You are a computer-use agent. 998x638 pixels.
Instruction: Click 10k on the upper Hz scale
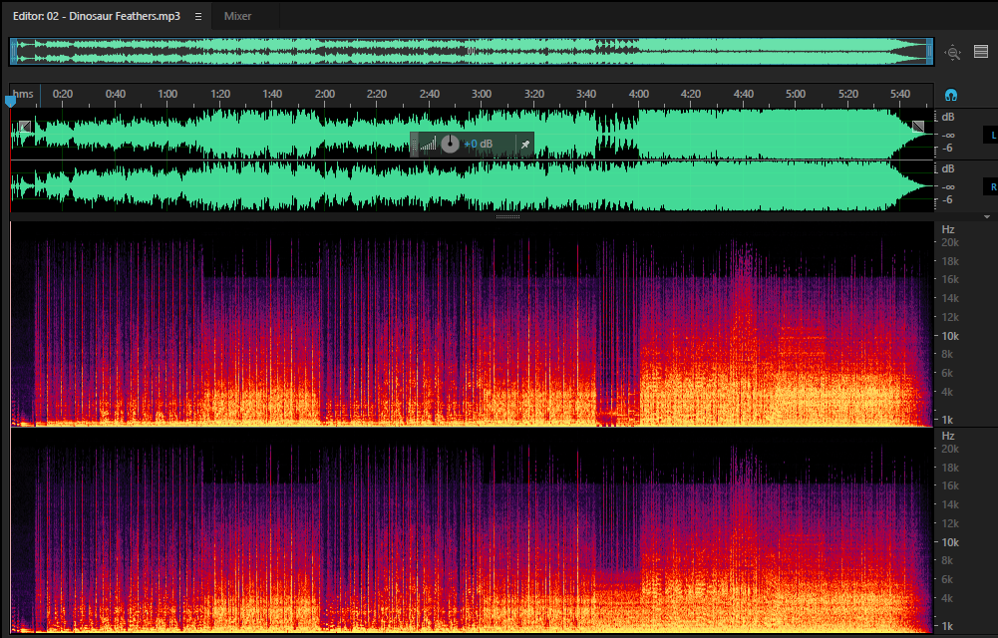[949, 336]
